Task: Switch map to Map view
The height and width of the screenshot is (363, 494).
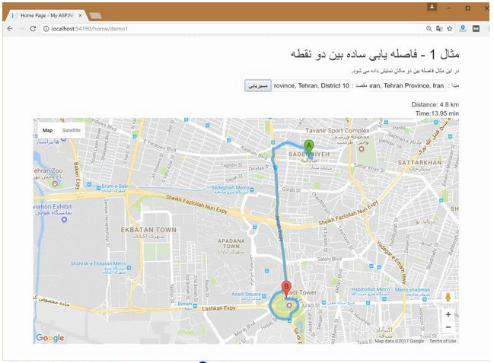Action: [x=47, y=130]
